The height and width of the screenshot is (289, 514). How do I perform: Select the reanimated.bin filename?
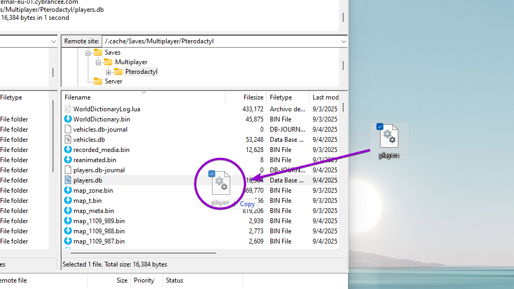95,160
